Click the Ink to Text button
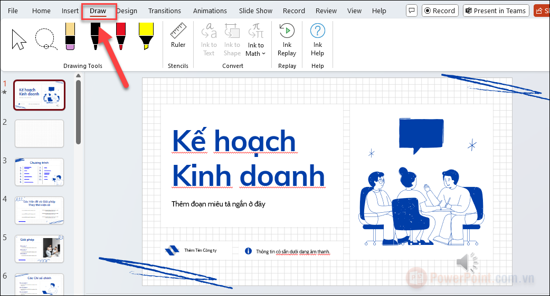 [208, 40]
